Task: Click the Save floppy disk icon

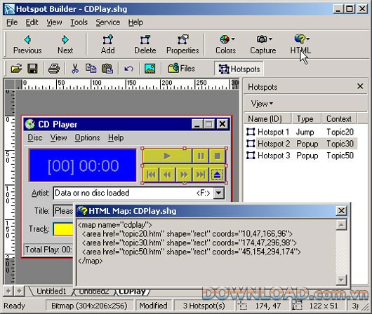Action: (x=32, y=69)
